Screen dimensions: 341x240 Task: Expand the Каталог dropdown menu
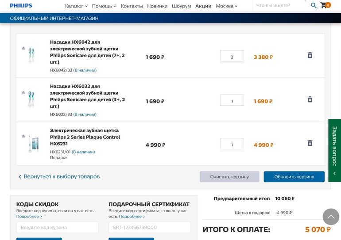click(x=76, y=6)
